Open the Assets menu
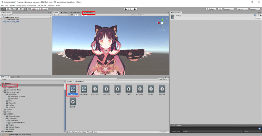Image resolution: width=262 pixels, height=136 pixels. coord(12,6)
